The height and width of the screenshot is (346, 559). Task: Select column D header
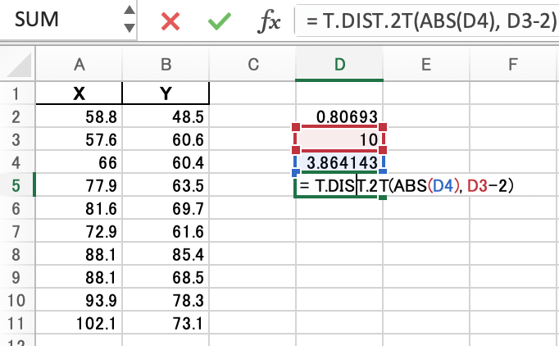coord(339,64)
